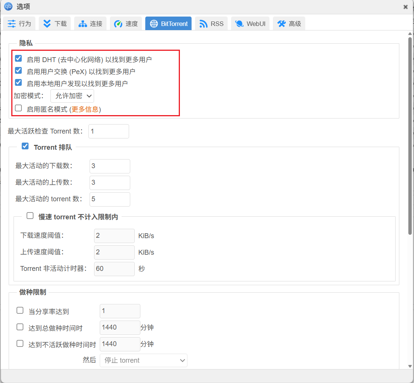Click the globe icon on BitTorrent tab
Viewport: 414px width, 383px height.
coord(154,24)
